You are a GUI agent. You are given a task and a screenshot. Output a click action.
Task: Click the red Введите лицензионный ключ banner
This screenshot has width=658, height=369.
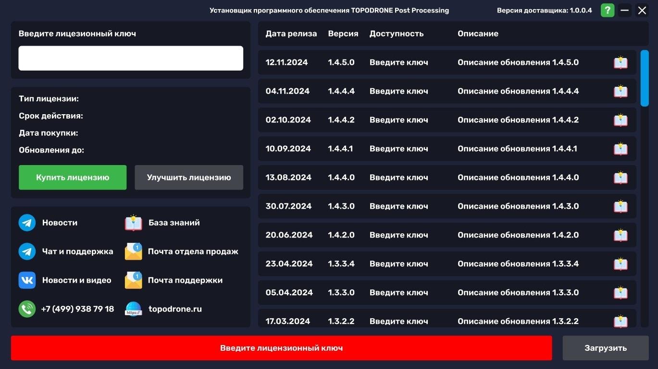pyautogui.click(x=281, y=348)
